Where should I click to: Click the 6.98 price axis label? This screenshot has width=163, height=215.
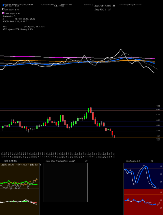158,109
